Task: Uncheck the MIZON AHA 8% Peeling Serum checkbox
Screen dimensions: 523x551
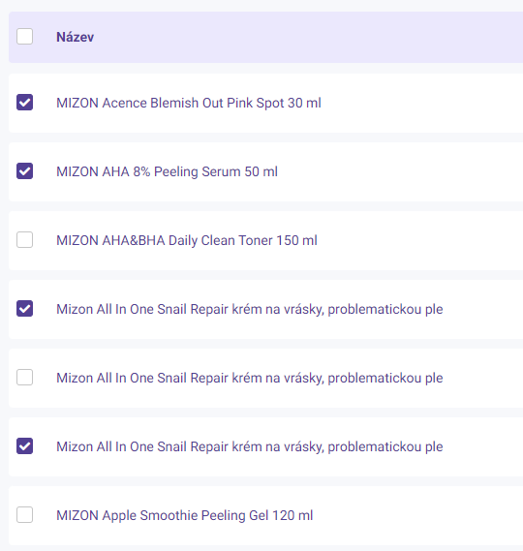Action: tap(24, 171)
